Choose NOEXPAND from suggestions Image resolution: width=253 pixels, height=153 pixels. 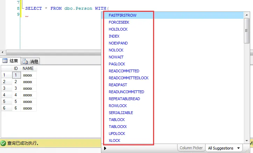point(118,43)
